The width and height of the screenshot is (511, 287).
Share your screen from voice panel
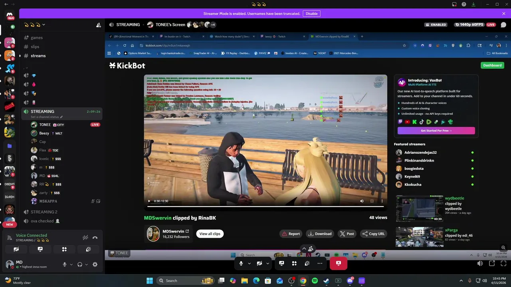coord(40,249)
